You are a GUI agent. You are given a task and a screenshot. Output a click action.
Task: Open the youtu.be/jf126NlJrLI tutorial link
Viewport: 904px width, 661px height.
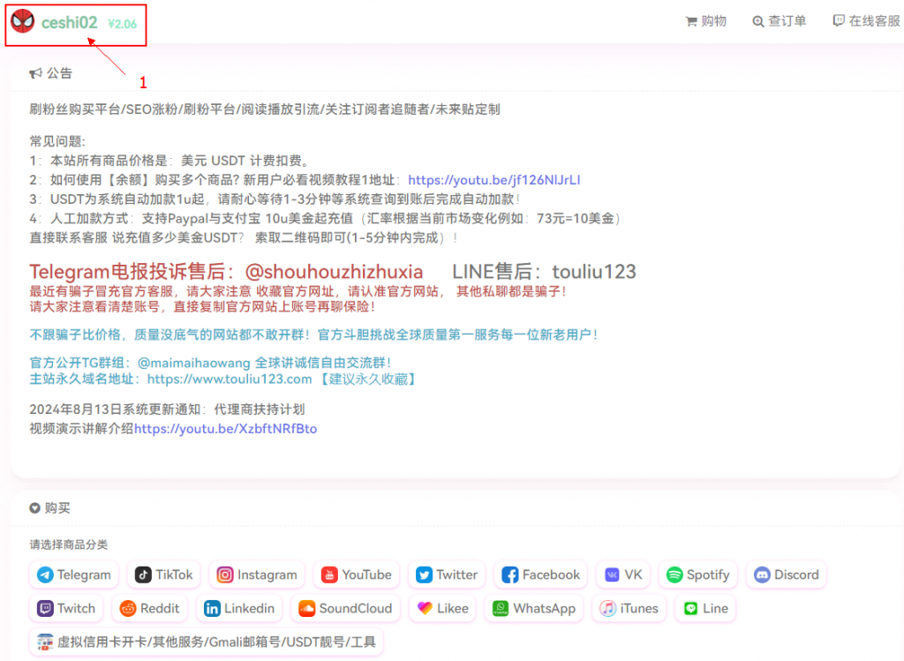pos(494,180)
